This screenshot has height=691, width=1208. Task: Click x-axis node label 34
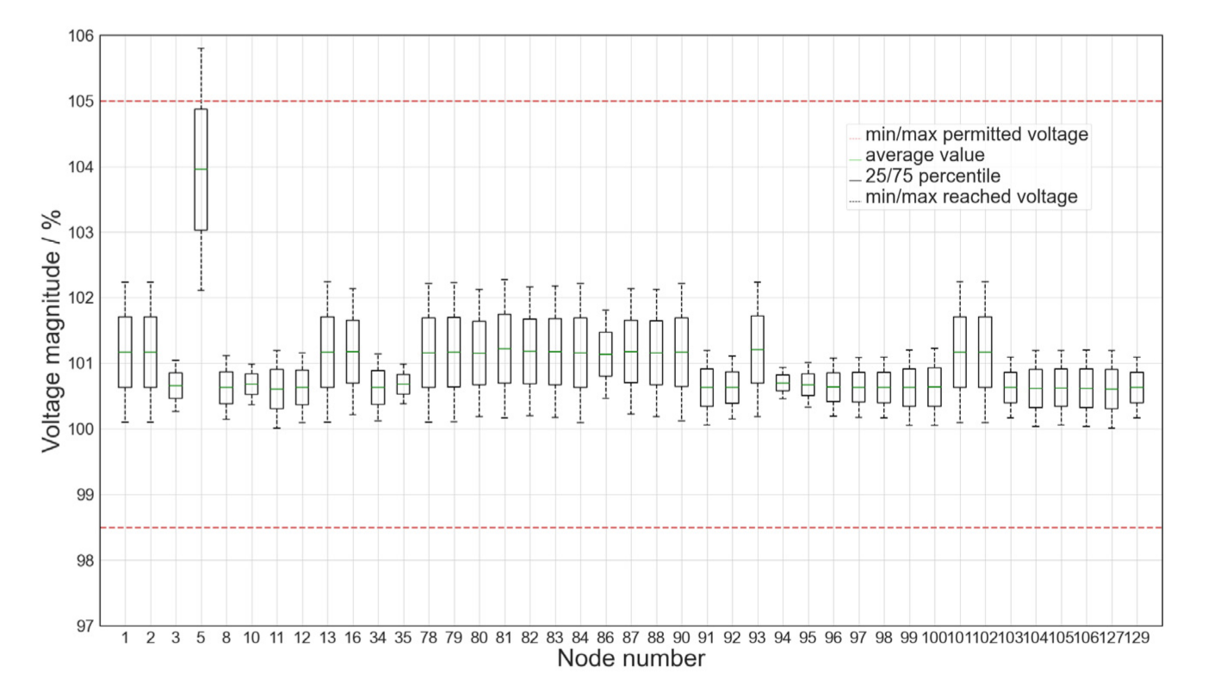tap(378, 639)
